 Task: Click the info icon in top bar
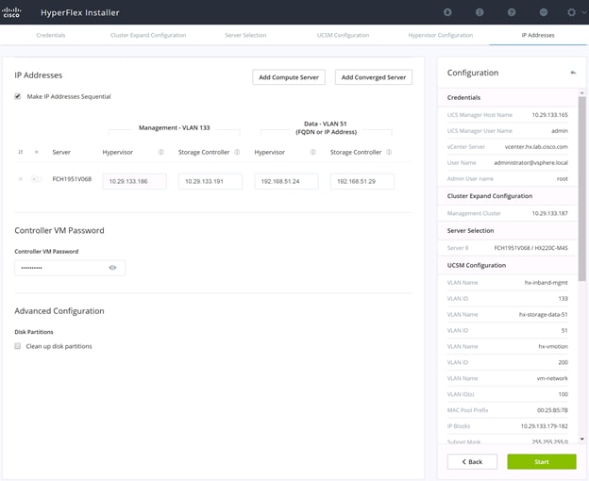click(x=480, y=12)
